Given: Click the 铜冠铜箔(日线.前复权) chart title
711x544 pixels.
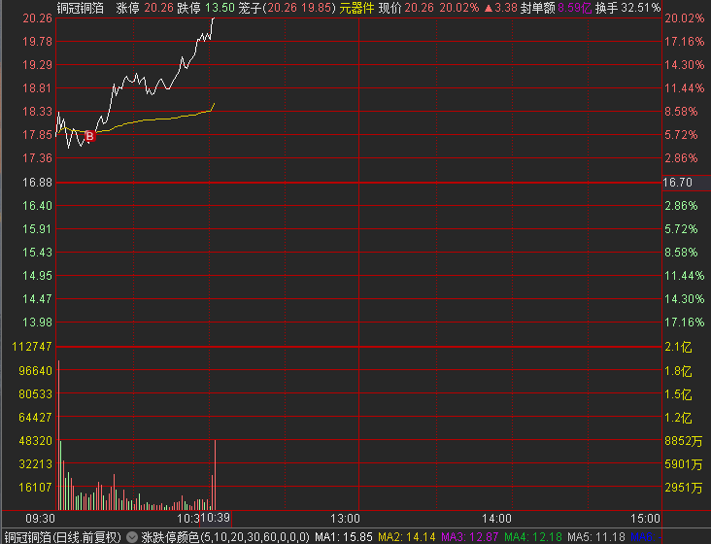Looking at the screenshot, I should [x=62, y=537].
